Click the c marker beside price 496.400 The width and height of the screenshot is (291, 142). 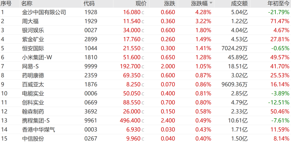143,121
